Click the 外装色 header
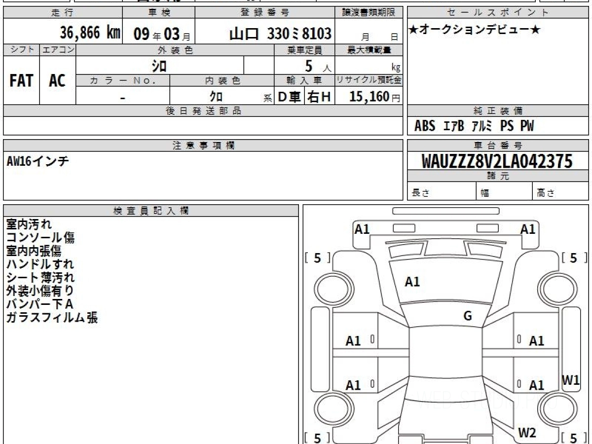This screenshot has height=444, width=592. point(175,50)
